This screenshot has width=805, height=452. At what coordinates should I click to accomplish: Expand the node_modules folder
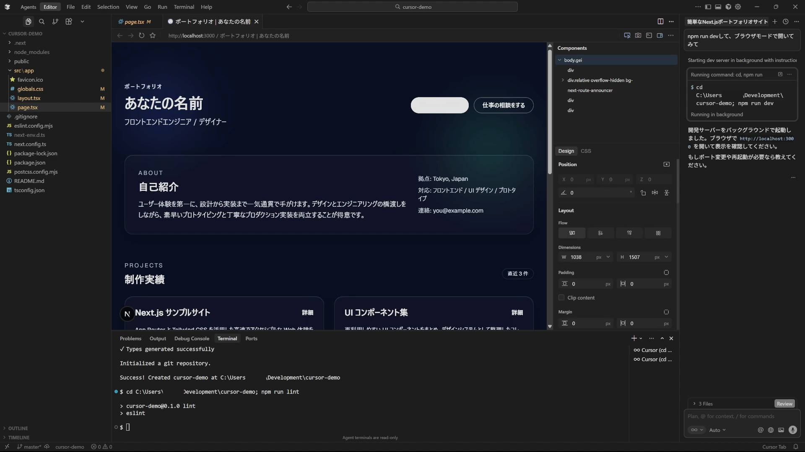(x=31, y=52)
